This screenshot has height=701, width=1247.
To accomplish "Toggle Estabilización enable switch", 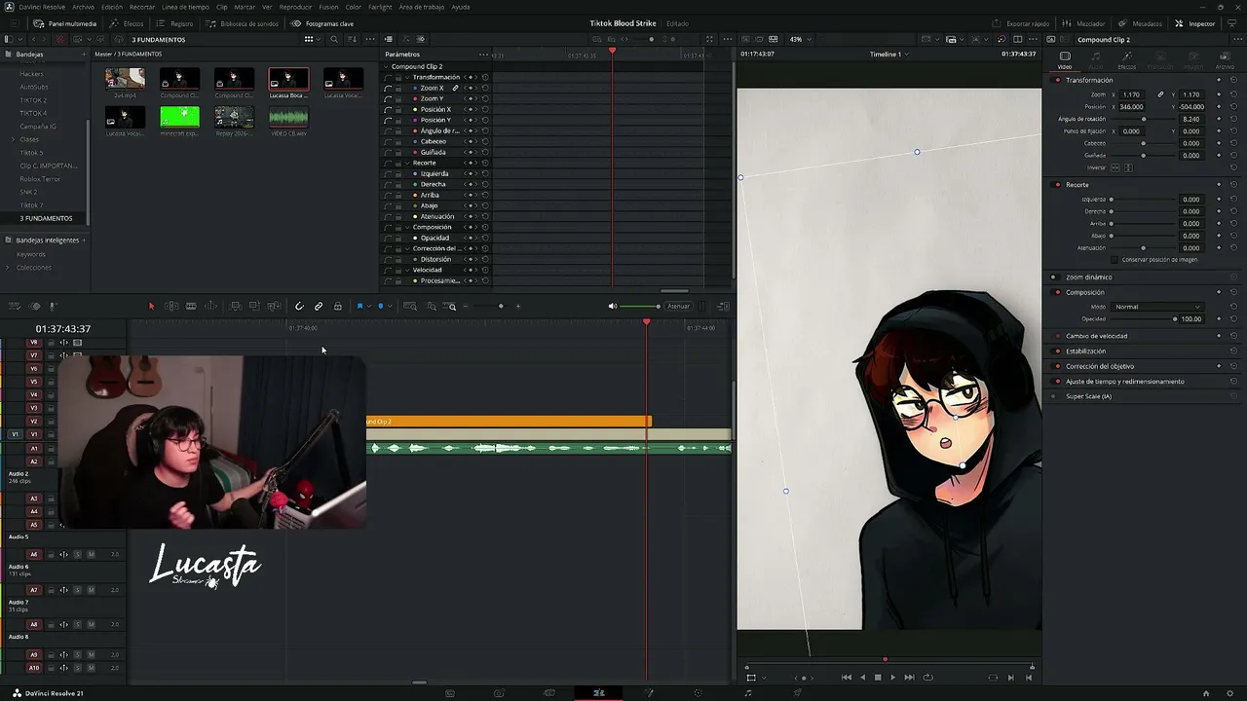I will click(1057, 351).
